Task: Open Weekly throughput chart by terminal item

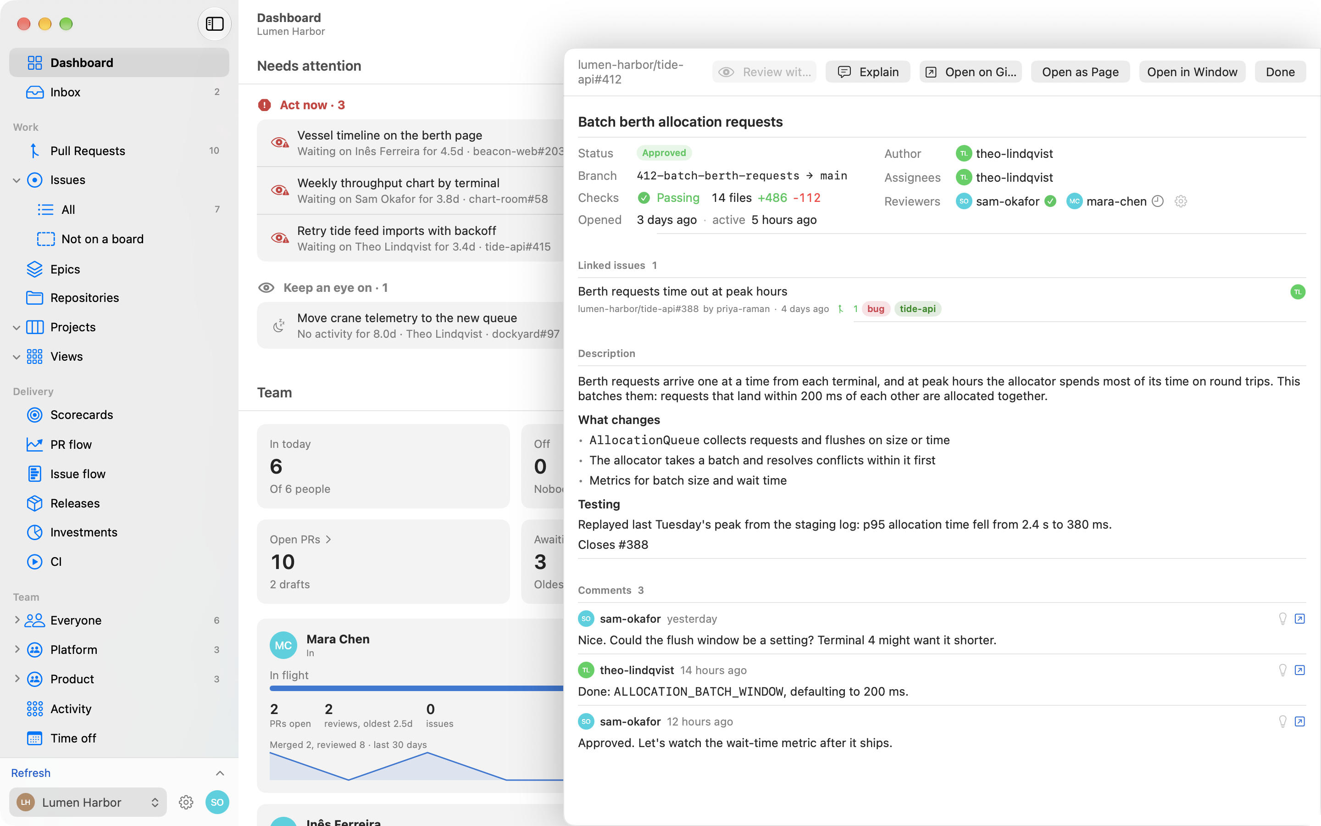Action: (411, 190)
